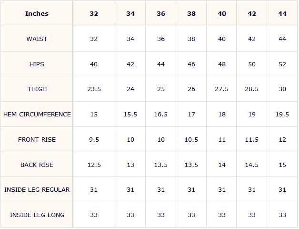Click the Inches header cell
Viewport: 299px width, 229px height.
click(x=37, y=13)
